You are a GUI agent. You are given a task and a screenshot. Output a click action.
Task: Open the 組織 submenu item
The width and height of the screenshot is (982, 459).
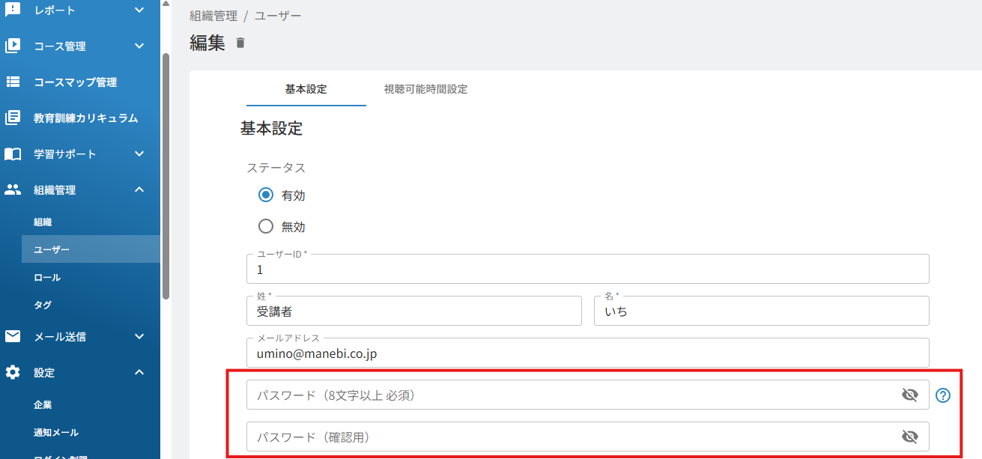tap(43, 222)
